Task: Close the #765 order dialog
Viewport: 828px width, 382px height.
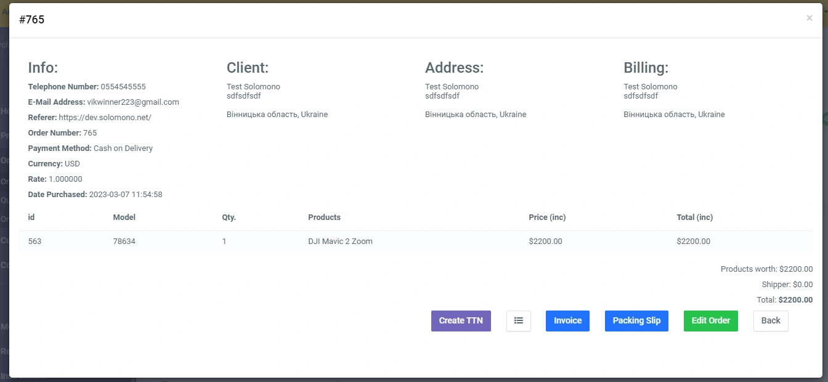Action: click(x=809, y=18)
